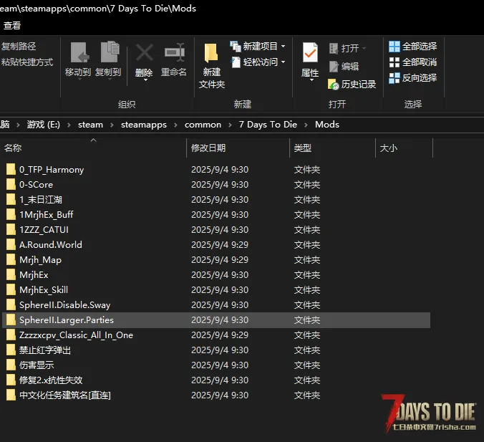
Task: Click Mods in the address bar
Action: tap(327, 125)
